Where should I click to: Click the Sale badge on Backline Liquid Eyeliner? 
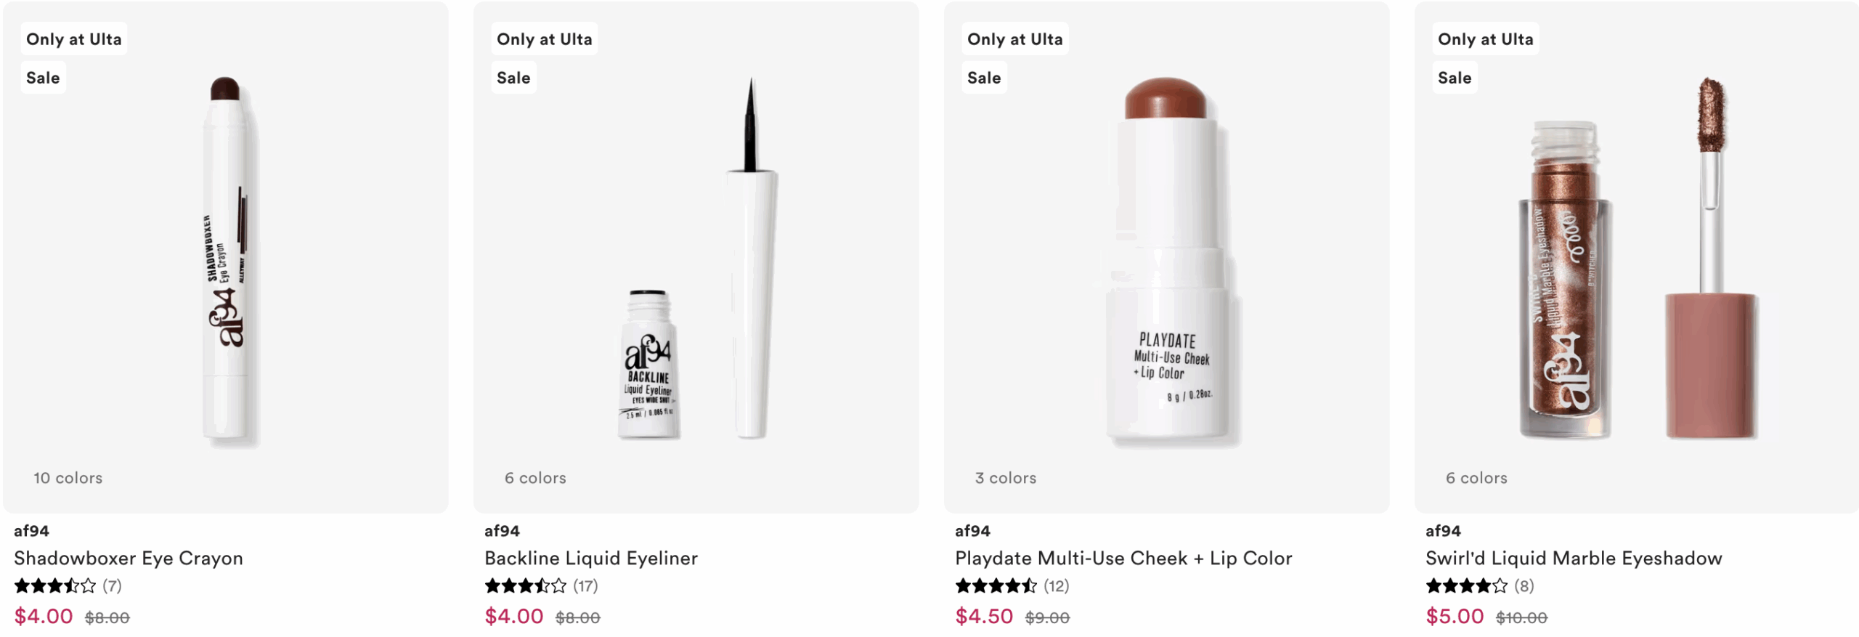coord(513,78)
